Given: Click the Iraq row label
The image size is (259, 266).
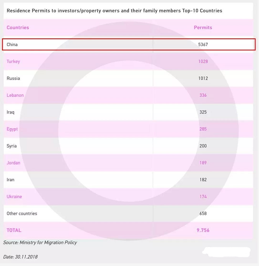Looking at the screenshot, I should point(10,112).
